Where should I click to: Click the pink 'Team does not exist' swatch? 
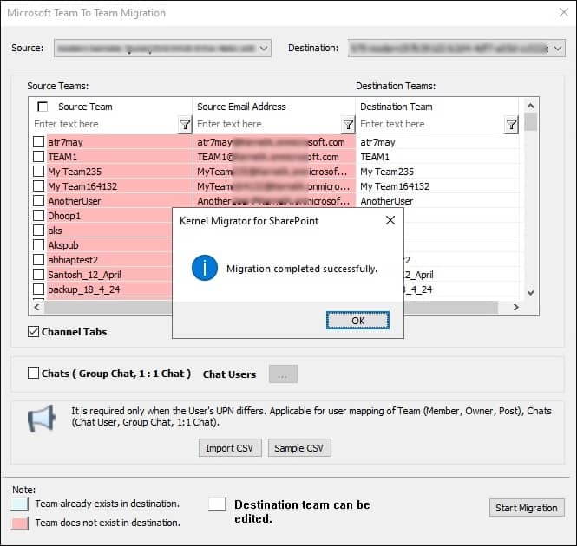[x=19, y=523]
